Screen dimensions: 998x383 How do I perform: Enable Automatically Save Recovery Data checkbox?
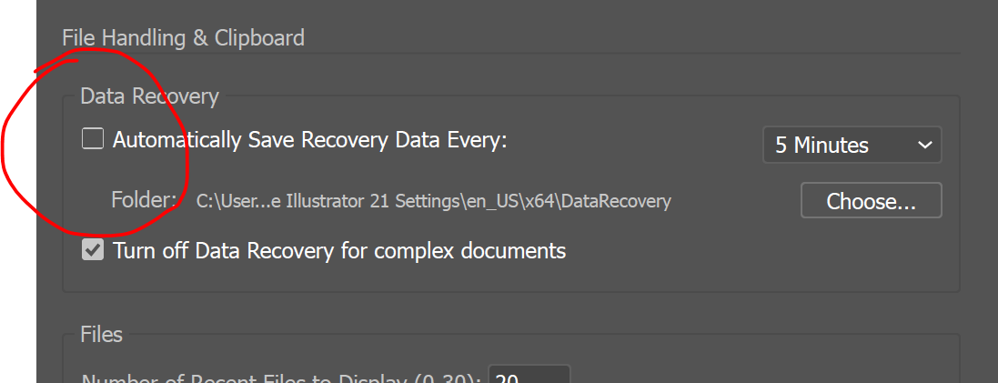93,139
